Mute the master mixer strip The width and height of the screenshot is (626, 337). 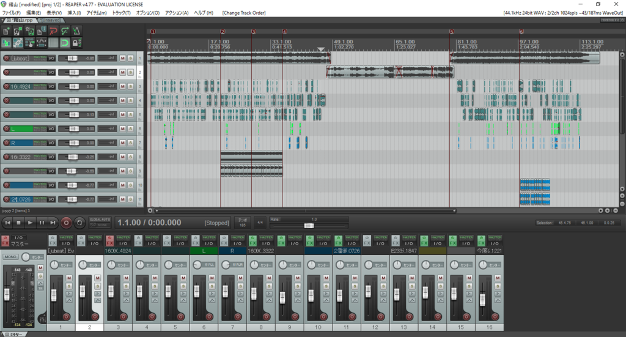(x=40, y=267)
